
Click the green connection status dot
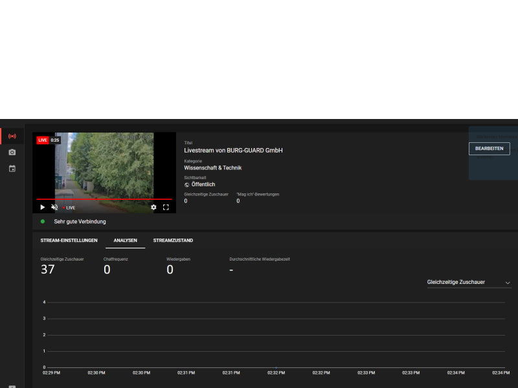tap(43, 222)
